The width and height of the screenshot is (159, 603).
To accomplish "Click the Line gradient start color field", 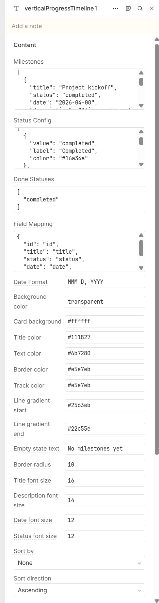I will (x=105, y=405).
